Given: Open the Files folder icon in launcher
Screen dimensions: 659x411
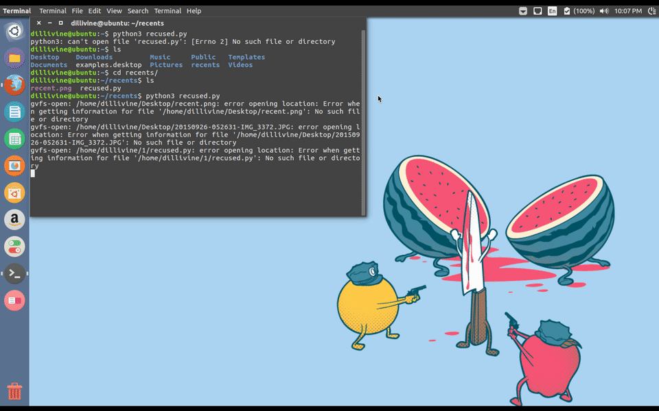Looking at the screenshot, I should tap(14, 58).
